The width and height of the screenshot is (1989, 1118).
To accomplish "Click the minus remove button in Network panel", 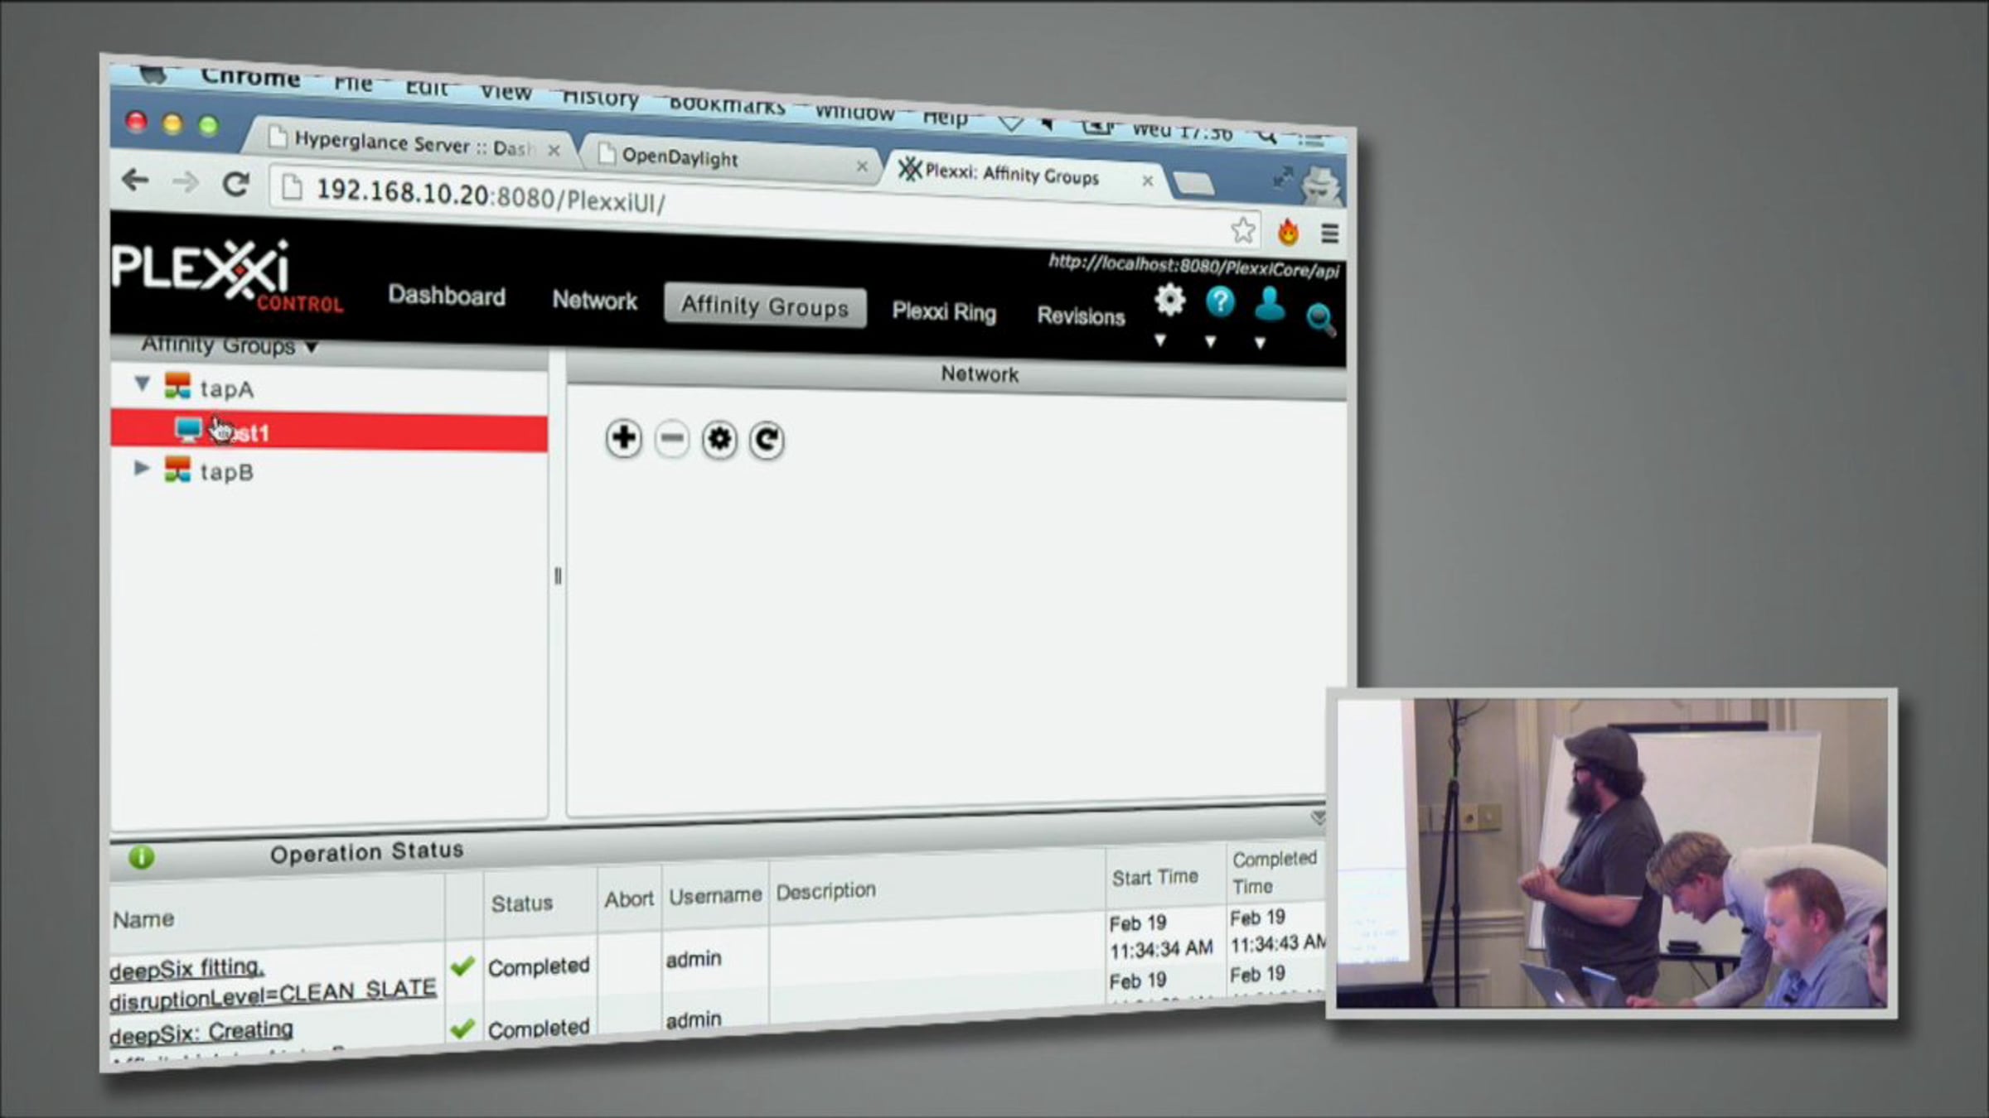I will 671,439.
